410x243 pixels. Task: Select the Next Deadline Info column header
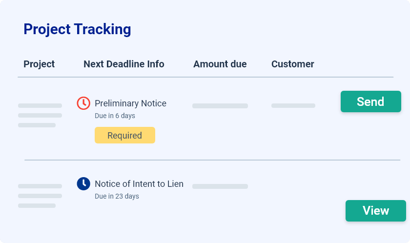click(x=123, y=64)
